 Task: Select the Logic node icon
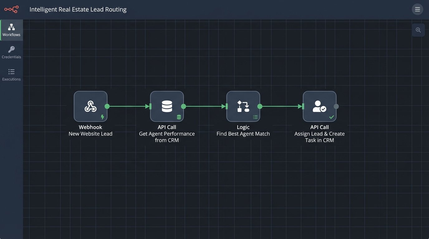[243, 106]
